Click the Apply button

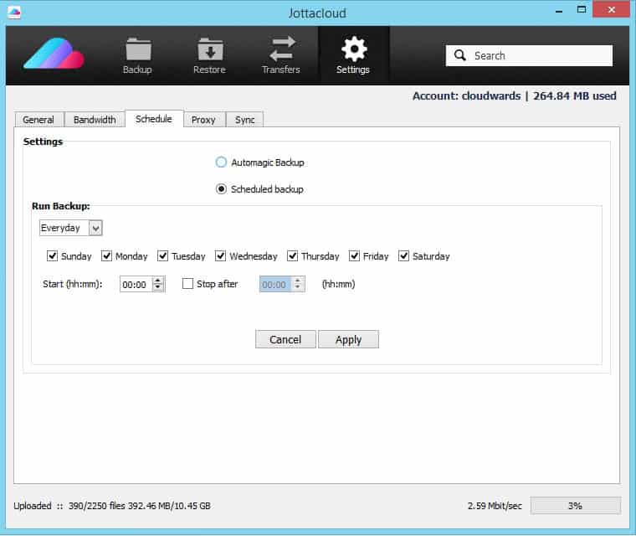(348, 339)
